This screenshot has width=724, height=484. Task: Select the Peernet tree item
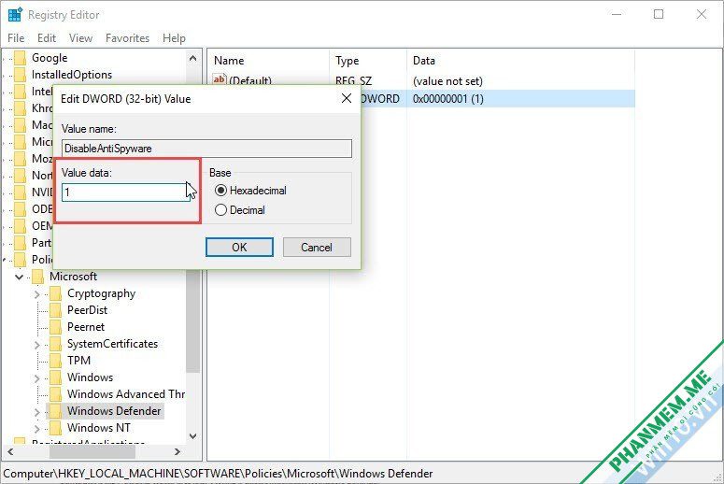[86, 326]
